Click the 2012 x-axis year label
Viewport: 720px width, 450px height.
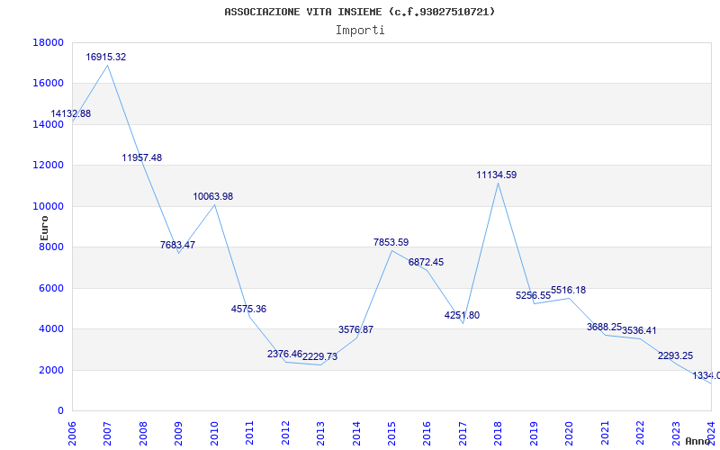(x=285, y=433)
